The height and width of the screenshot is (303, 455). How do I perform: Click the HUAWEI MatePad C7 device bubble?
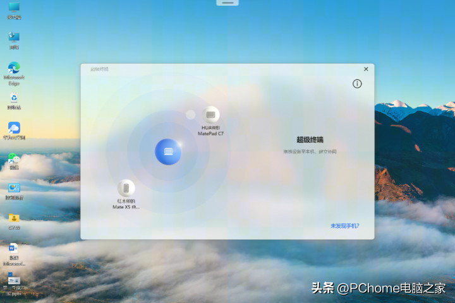tap(211, 115)
